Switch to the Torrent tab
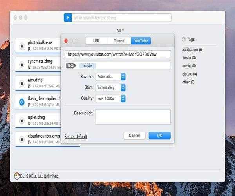The height and width of the screenshot is (196, 235). [119, 41]
